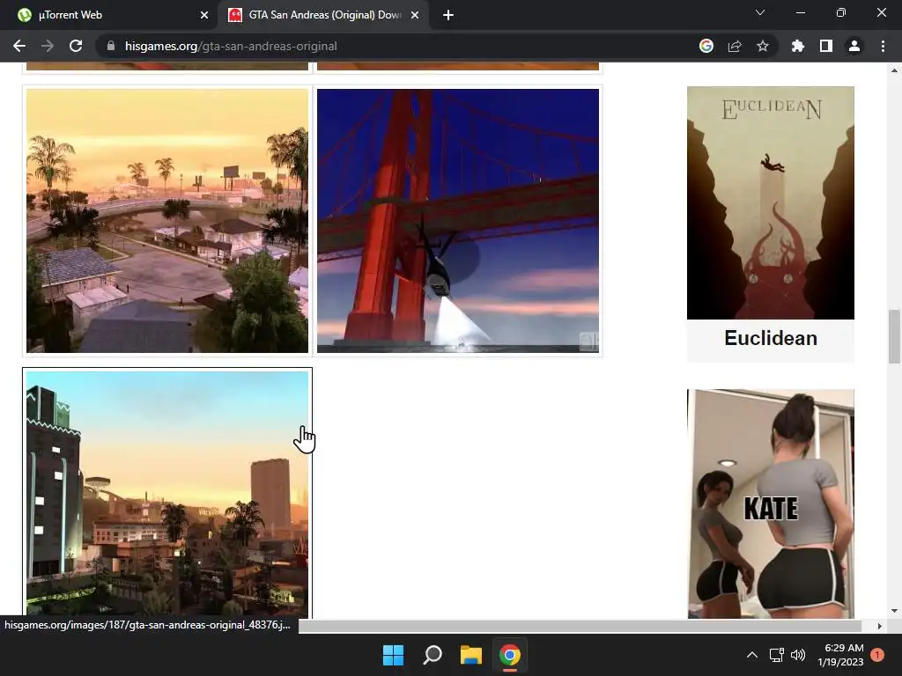
Task: View site security lock info
Action: tap(111, 46)
